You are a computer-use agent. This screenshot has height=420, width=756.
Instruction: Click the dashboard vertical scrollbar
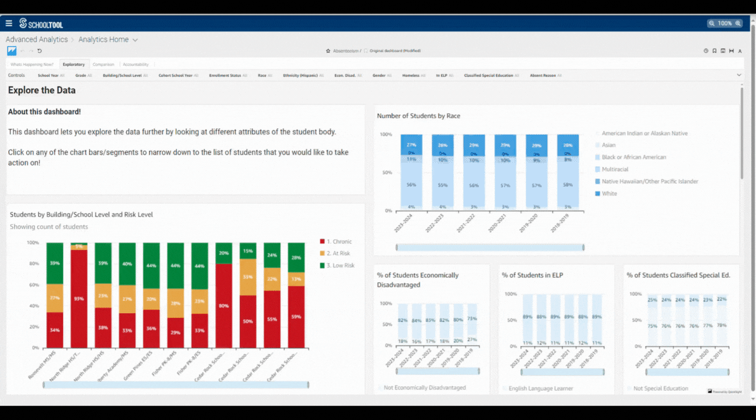pos(742,133)
